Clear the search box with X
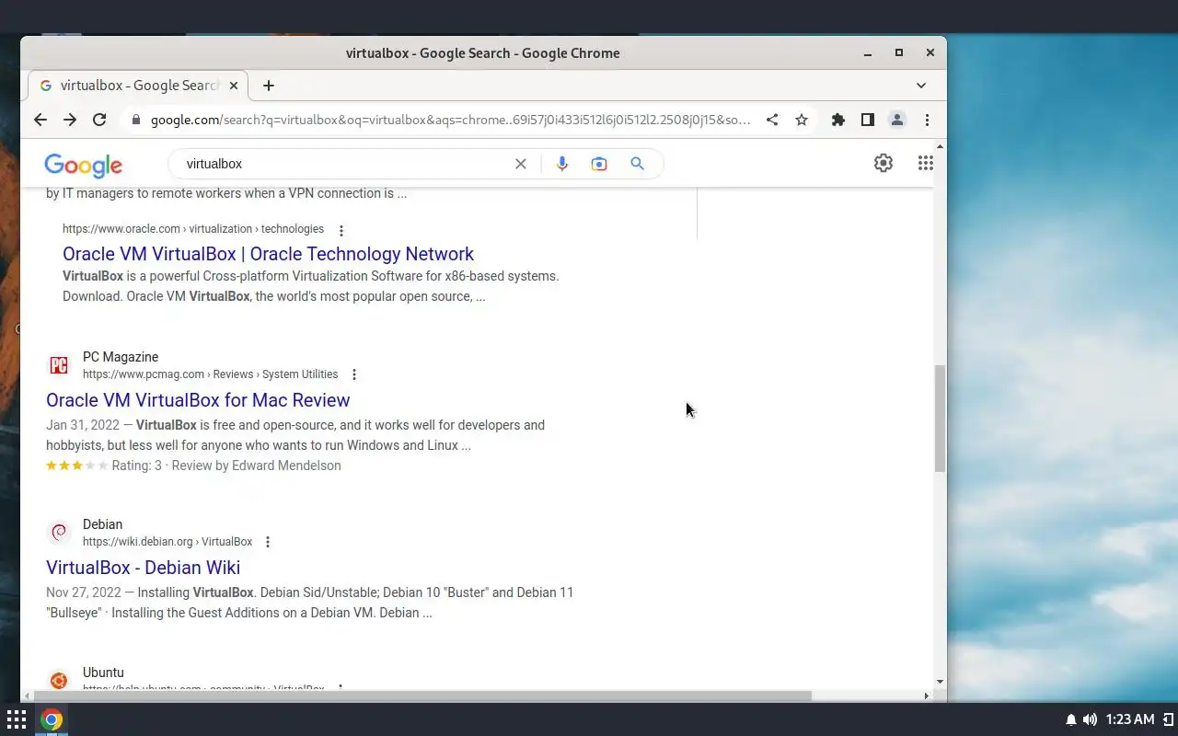Viewport: 1178px width, 736px height. (521, 164)
